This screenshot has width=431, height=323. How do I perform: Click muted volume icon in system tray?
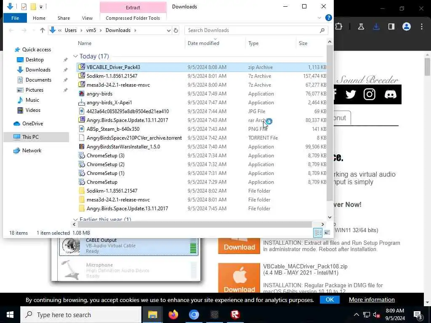pyautogui.click(x=377, y=315)
